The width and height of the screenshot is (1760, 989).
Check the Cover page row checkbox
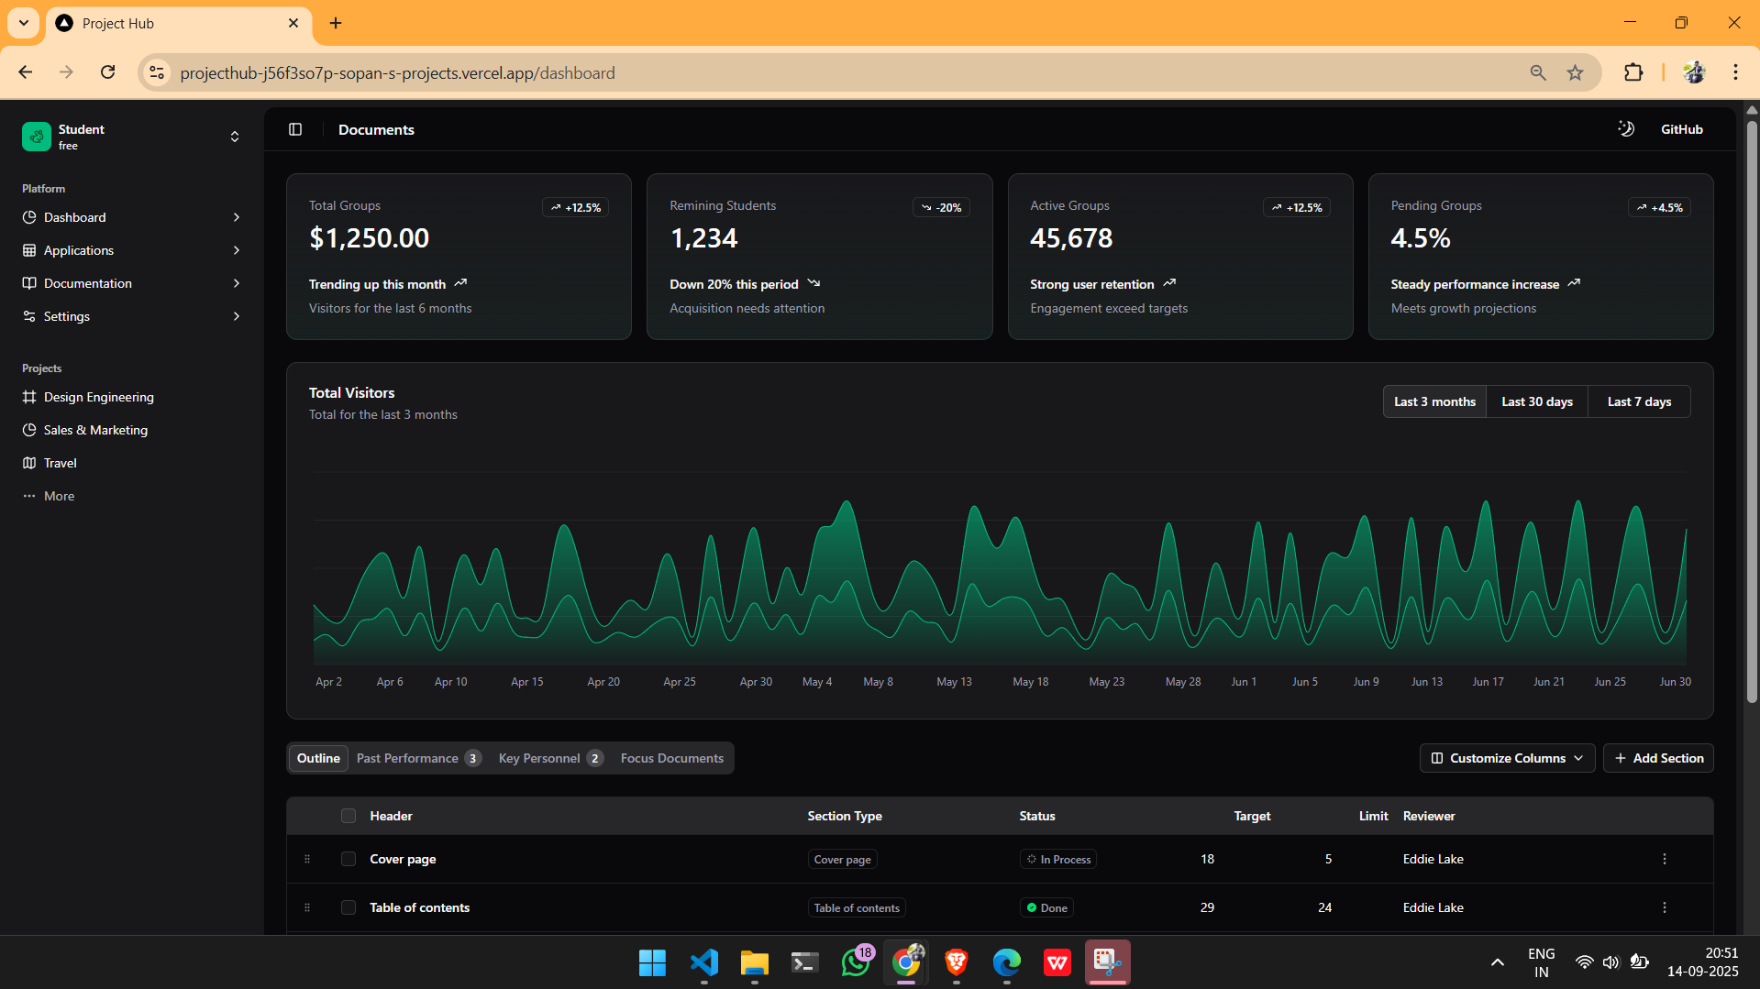pos(349,859)
